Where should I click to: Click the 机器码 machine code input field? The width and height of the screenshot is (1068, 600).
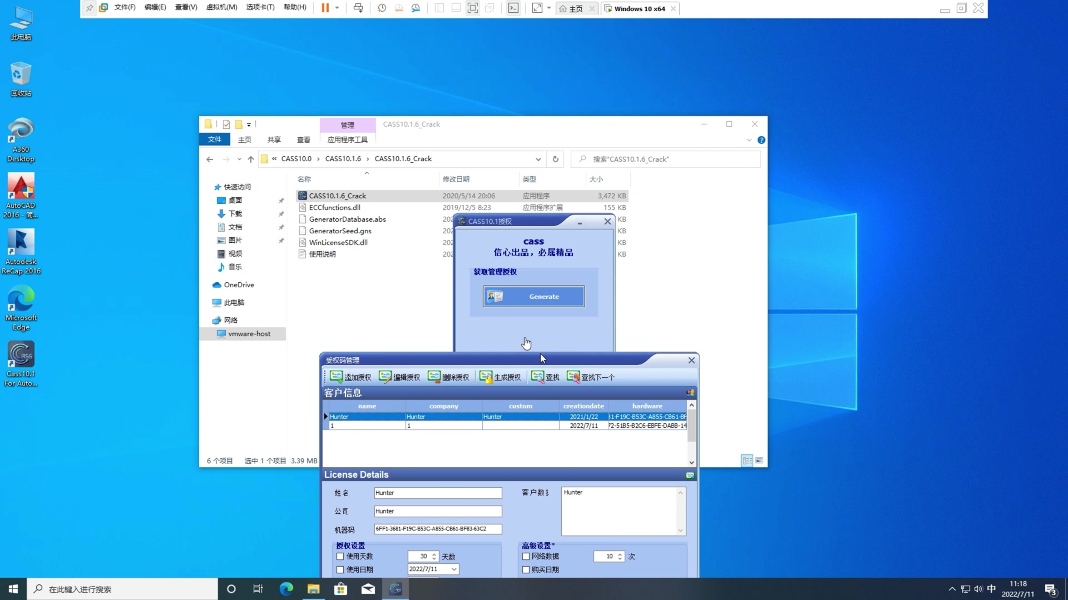point(438,529)
